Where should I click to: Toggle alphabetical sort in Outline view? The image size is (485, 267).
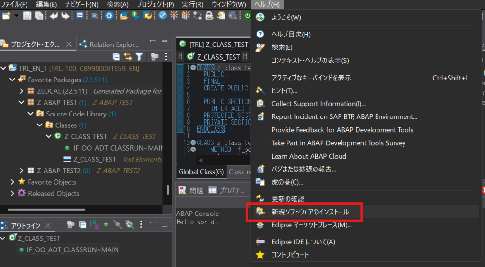click(94, 224)
